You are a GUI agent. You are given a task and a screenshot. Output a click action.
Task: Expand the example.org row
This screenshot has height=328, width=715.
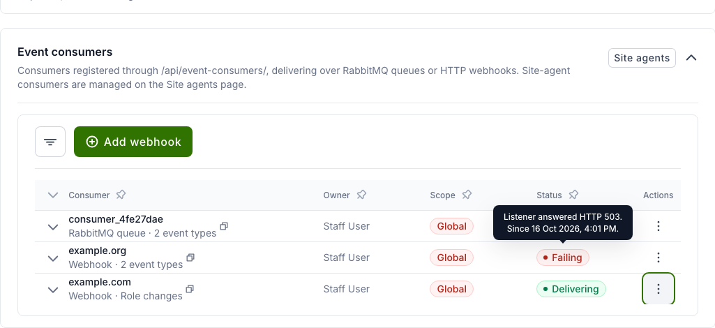(53, 258)
